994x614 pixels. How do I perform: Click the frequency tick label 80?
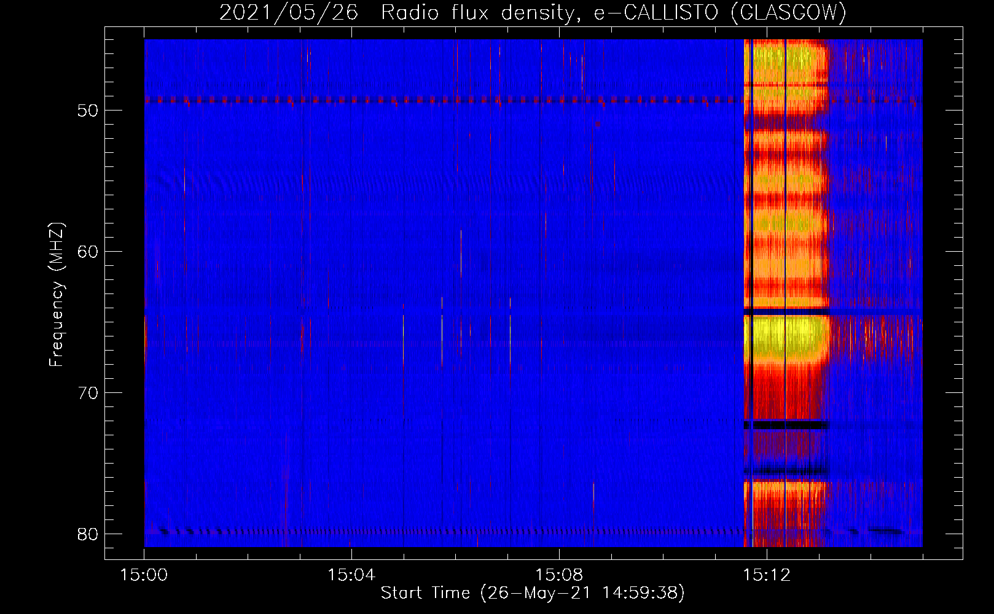tap(88, 534)
